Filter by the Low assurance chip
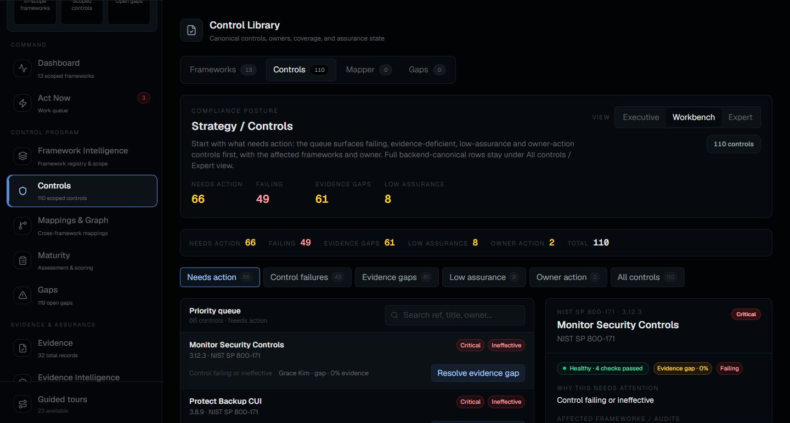Image resolution: width=790 pixels, height=423 pixels. [x=484, y=277]
